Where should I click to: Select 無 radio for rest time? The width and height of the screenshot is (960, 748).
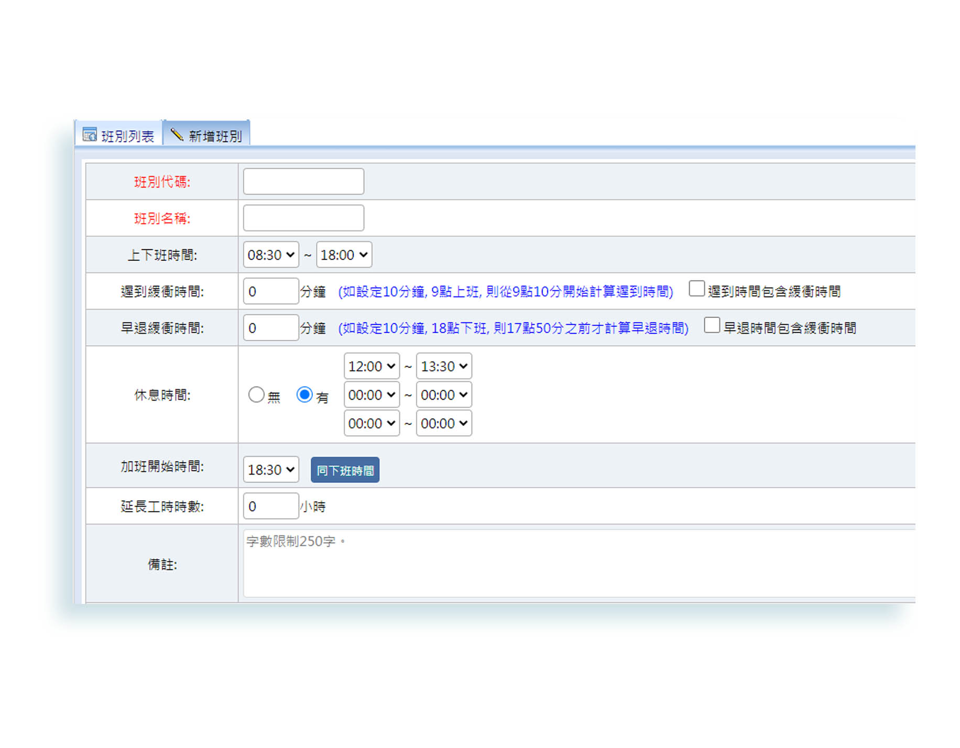tap(256, 395)
